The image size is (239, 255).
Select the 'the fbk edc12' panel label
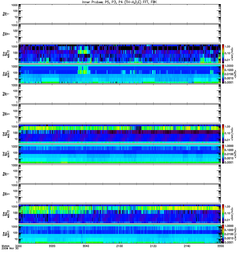[x=6, y=214]
